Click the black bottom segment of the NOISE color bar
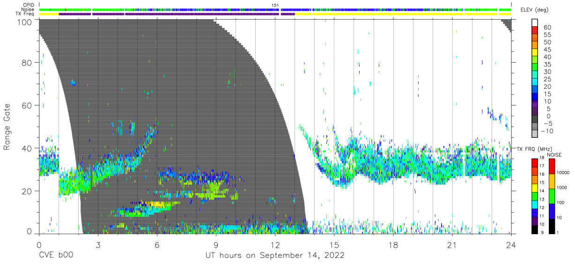This screenshot has width=575, height=265. tap(552, 226)
